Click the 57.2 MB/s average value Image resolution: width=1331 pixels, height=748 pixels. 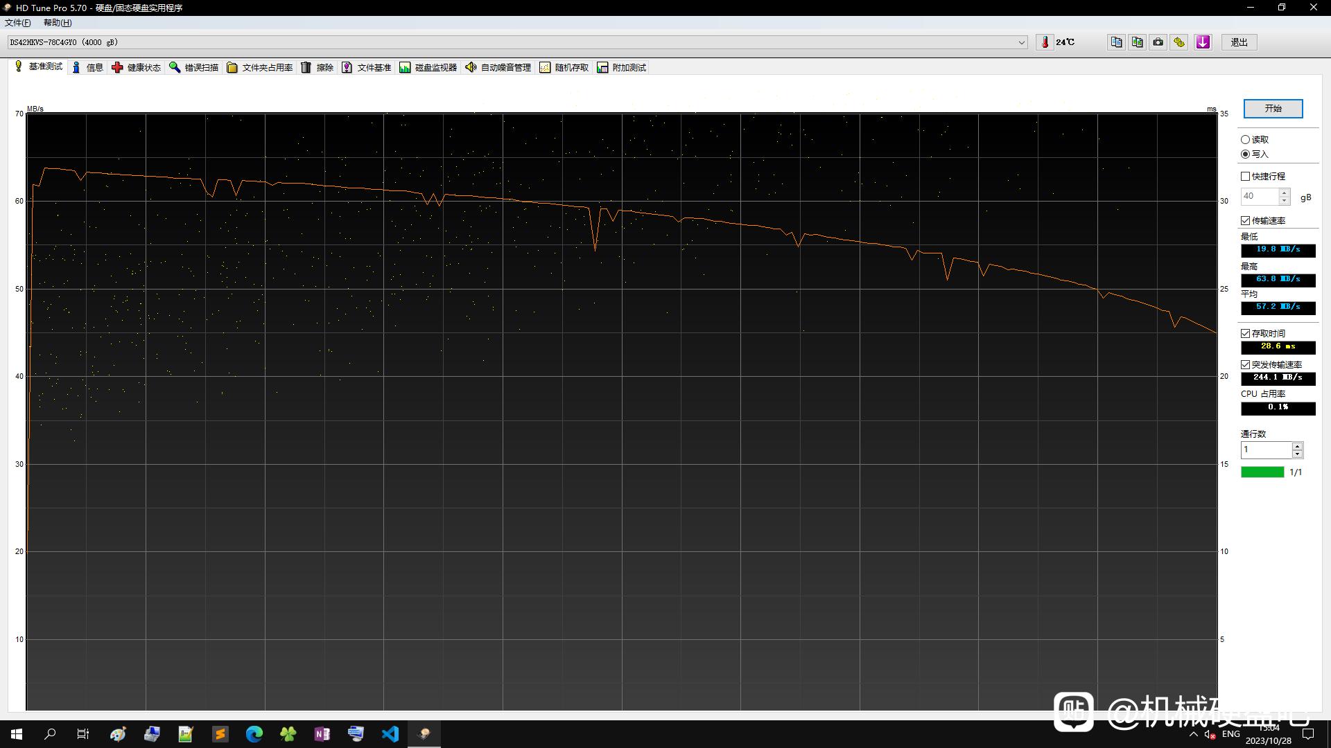click(x=1278, y=307)
